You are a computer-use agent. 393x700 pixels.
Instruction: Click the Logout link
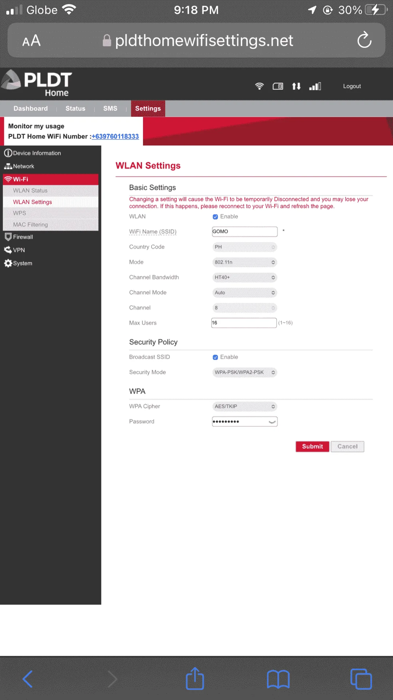[x=352, y=86]
